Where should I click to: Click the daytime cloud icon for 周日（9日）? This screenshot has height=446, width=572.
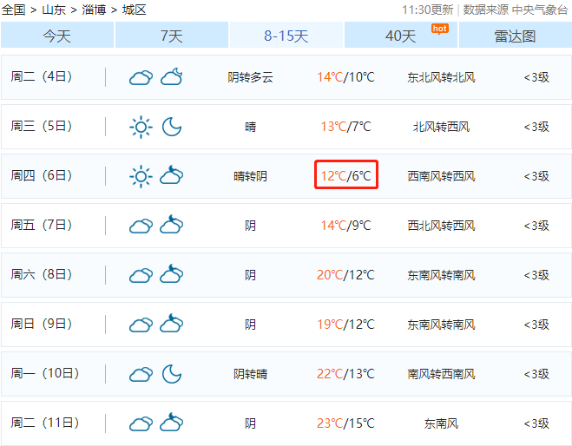141,325
